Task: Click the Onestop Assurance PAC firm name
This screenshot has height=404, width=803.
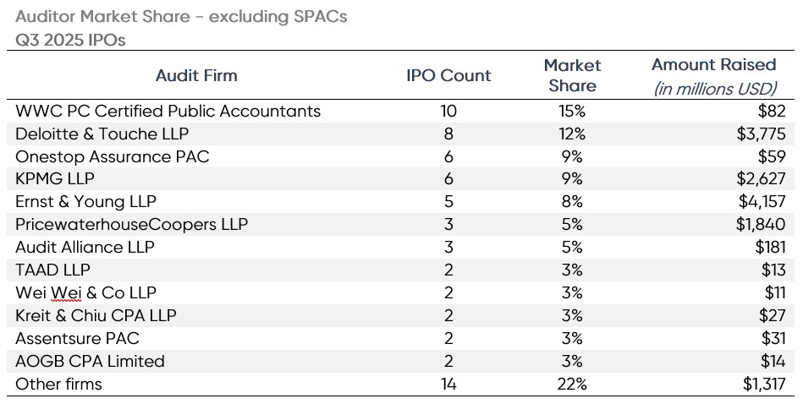Action: (x=113, y=156)
